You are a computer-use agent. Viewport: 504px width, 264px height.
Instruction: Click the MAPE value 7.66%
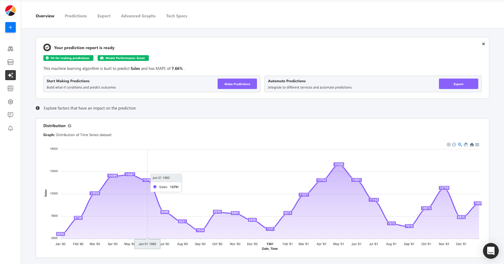[x=177, y=68]
